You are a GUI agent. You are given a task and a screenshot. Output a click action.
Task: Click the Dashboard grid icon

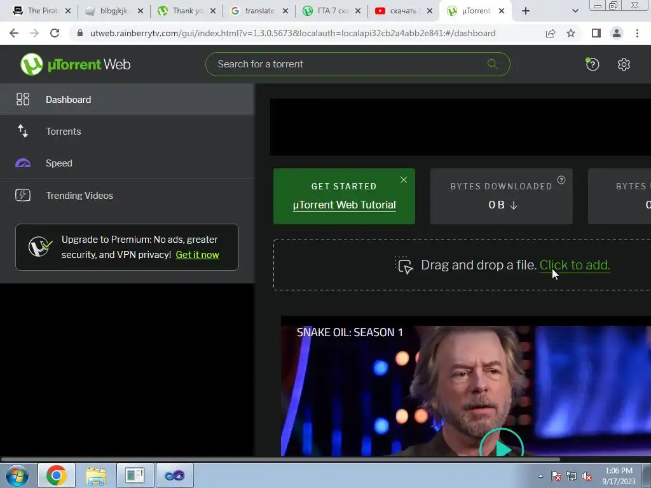(x=23, y=99)
